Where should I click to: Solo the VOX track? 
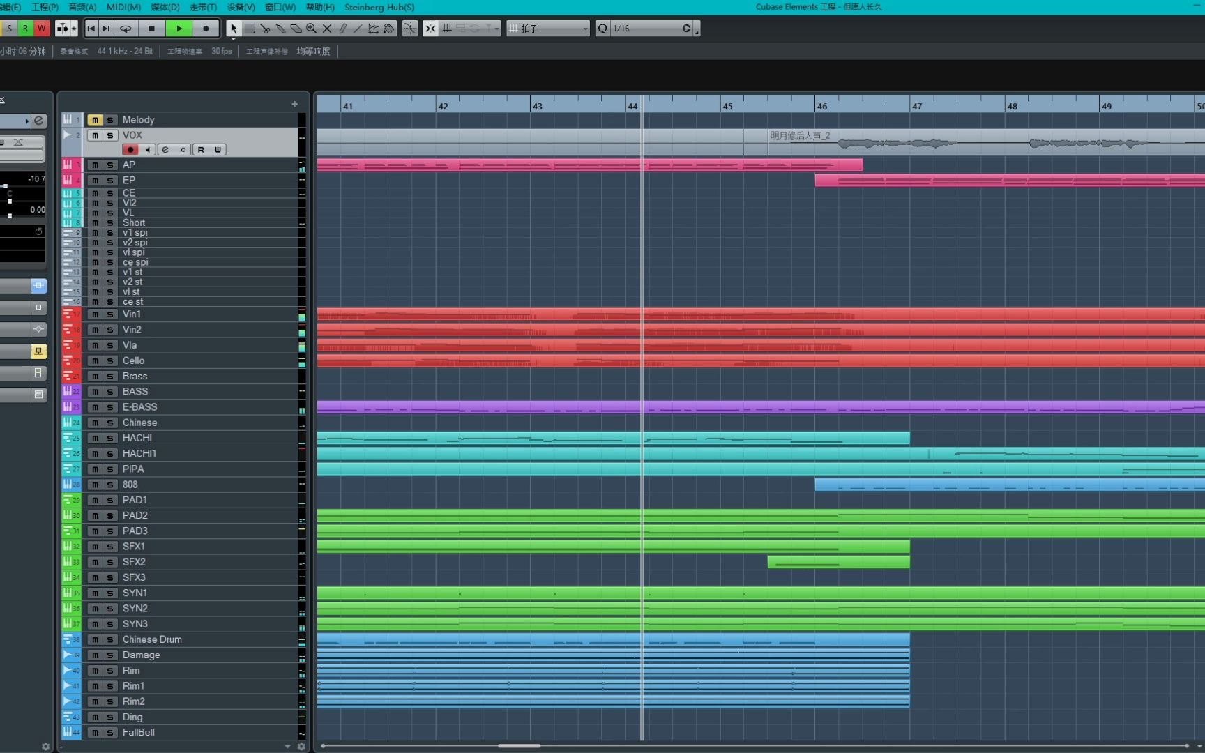[x=109, y=135]
